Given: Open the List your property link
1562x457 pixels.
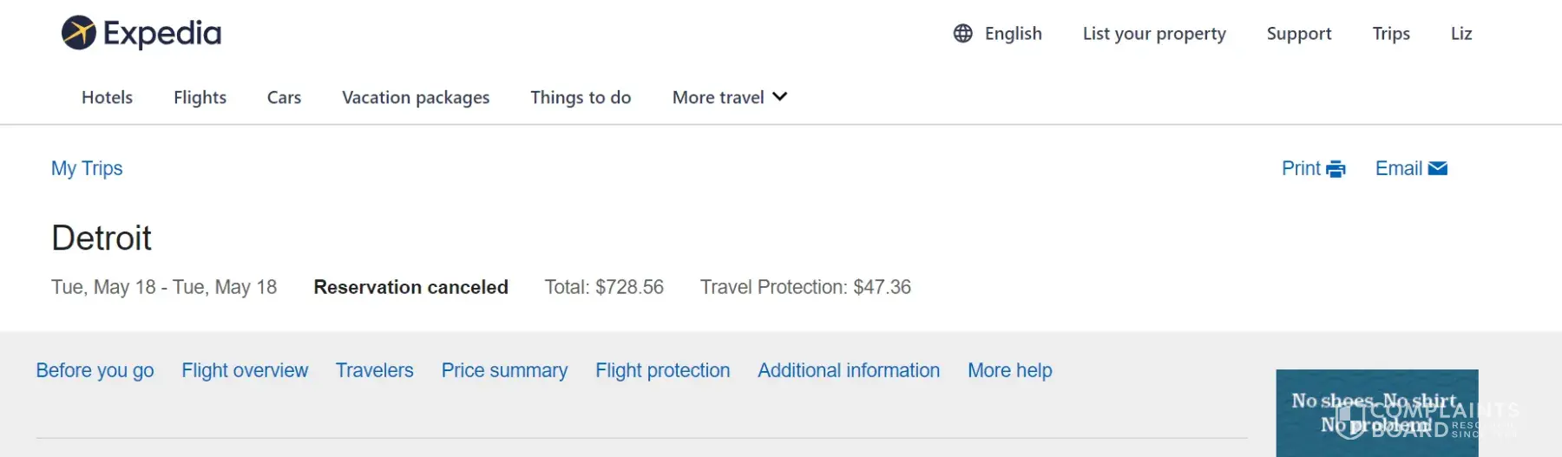Looking at the screenshot, I should [x=1153, y=34].
